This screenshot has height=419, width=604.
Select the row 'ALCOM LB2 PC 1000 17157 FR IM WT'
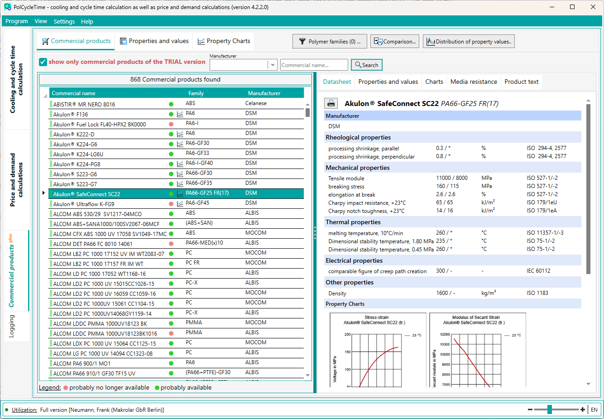[x=176, y=264]
